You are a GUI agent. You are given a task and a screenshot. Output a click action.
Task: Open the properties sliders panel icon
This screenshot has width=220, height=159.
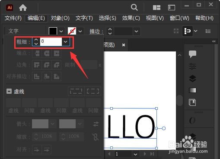(x=192, y=67)
